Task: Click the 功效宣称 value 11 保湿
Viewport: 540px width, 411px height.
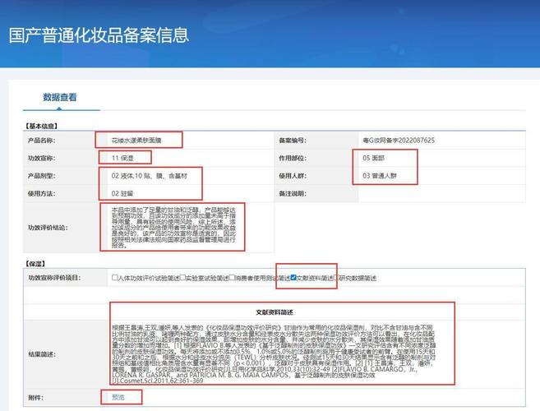Action: 122,158
